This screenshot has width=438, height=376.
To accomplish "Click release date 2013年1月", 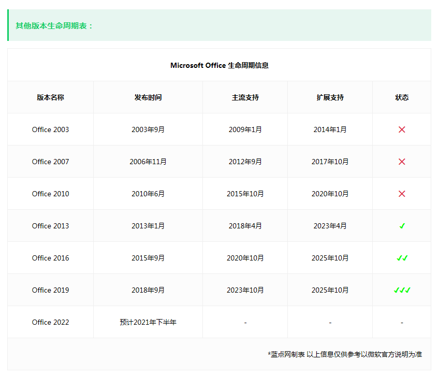I will click(148, 226).
